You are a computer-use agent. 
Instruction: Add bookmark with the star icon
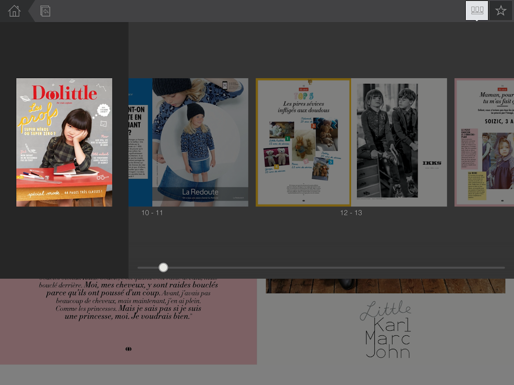tap(501, 11)
